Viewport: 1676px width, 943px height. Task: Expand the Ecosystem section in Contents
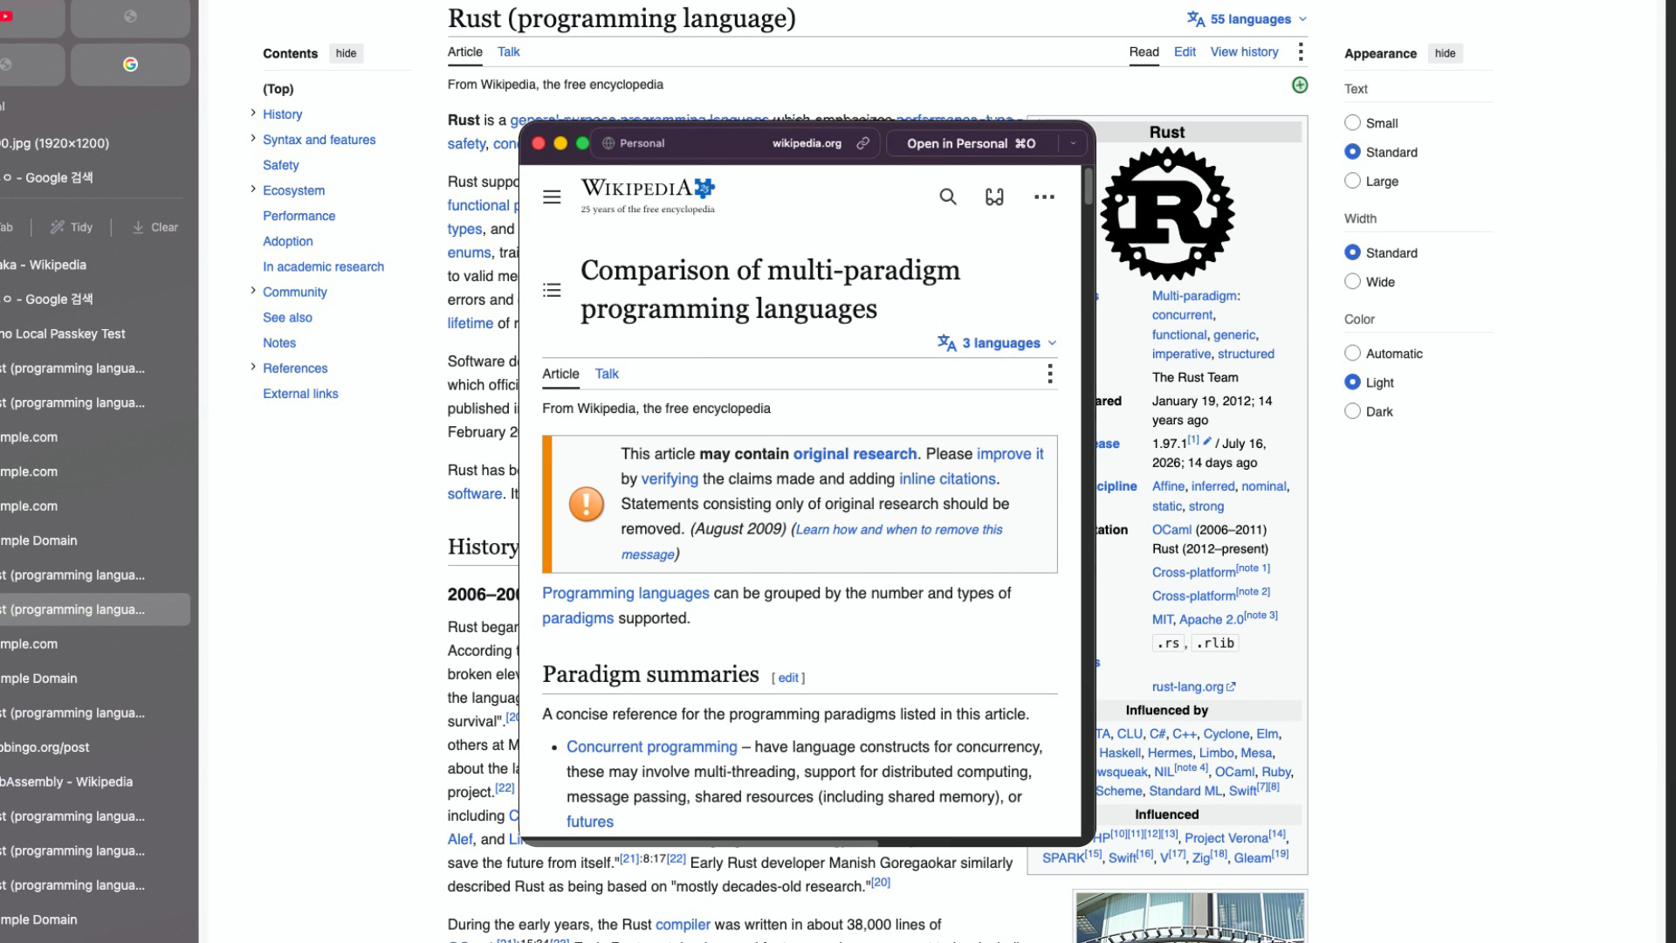coord(253,189)
